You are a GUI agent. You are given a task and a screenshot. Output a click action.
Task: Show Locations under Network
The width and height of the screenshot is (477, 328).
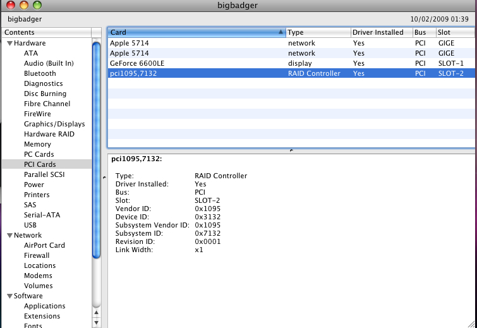pos(40,265)
